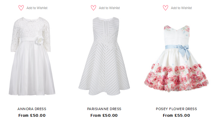Click the heart icon above Parisianne Dress
The width and height of the screenshot is (221, 124).
coord(93,8)
